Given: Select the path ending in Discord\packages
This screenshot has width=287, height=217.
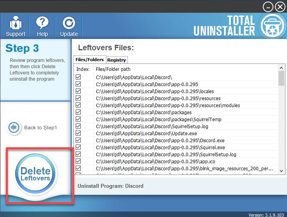Looking at the screenshot, I should pos(143,112).
